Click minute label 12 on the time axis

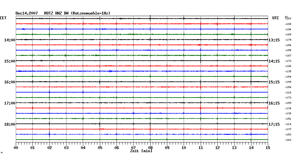click(x=217, y=148)
